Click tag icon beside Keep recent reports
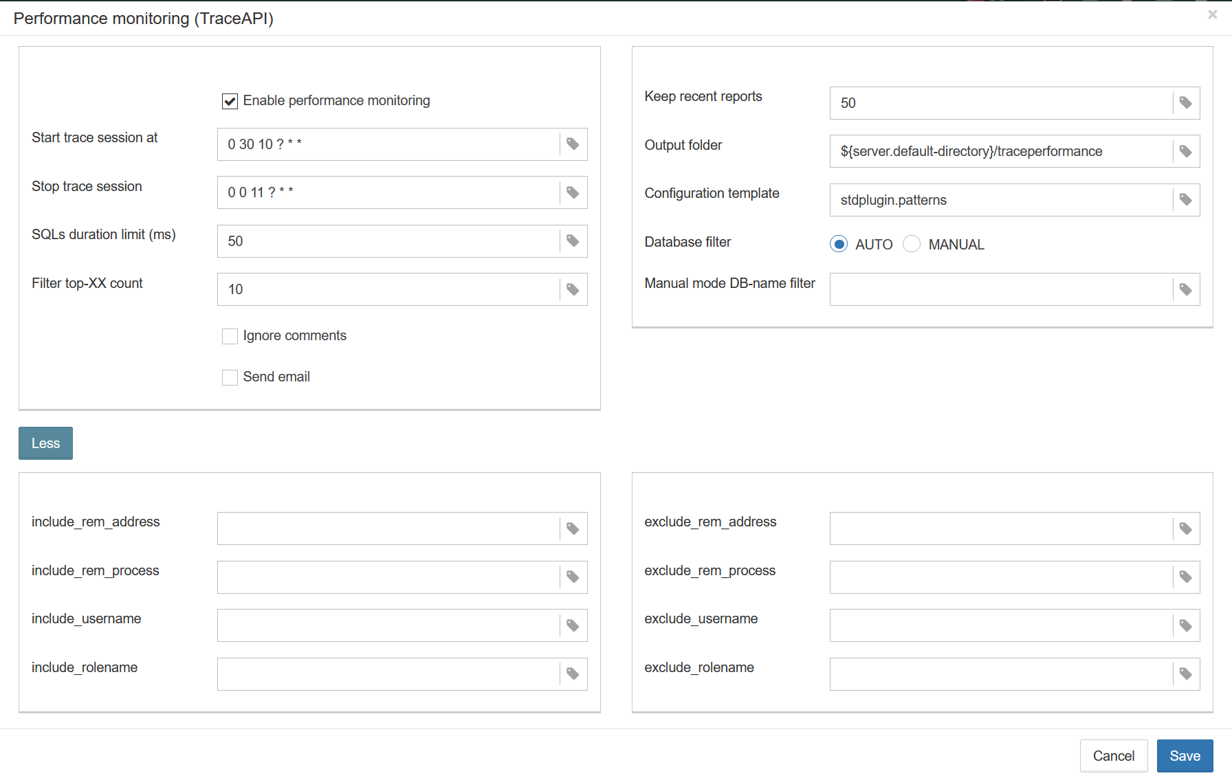Viewport: 1232px width, 780px height. coord(1186,103)
